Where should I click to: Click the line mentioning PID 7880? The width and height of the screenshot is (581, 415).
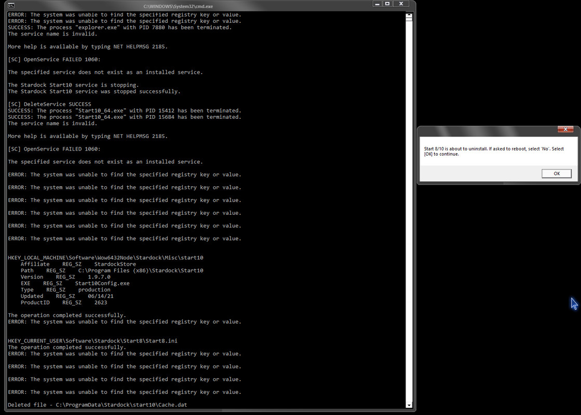pos(120,27)
